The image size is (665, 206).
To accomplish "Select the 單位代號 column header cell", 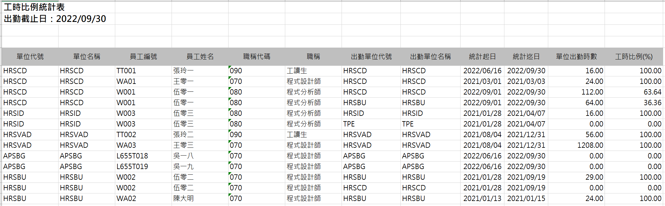I will pos(30,57).
